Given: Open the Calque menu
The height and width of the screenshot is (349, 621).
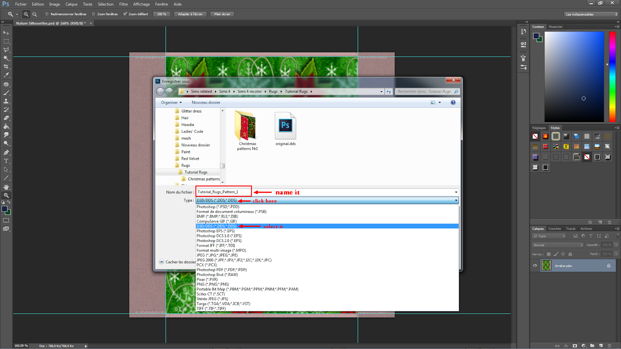Looking at the screenshot, I should pos(71,4).
